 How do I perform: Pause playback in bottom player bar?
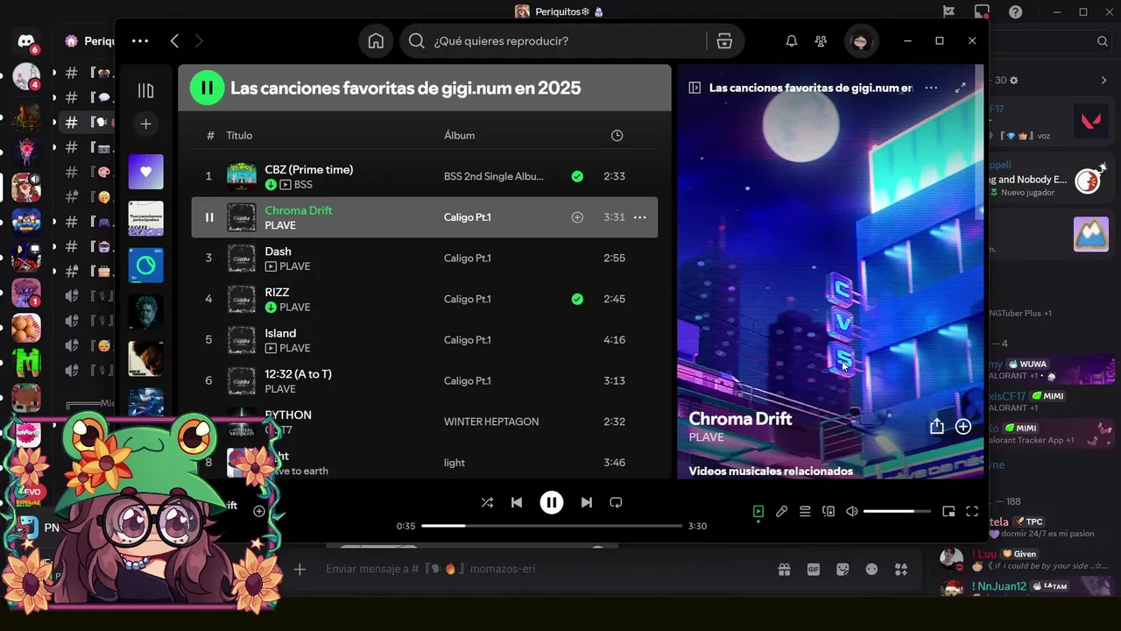pyautogui.click(x=551, y=502)
